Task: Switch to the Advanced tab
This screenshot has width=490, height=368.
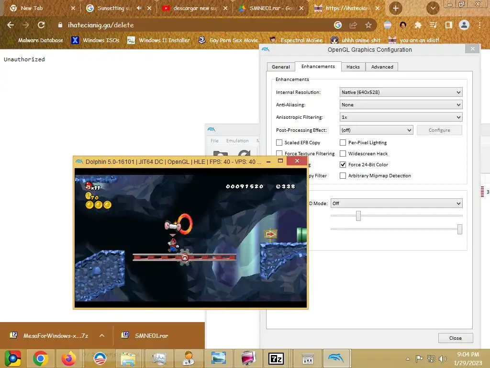Action: tap(382, 67)
